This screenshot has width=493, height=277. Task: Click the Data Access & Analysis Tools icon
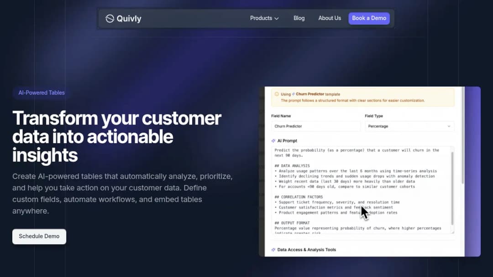click(x=273, y=250)
